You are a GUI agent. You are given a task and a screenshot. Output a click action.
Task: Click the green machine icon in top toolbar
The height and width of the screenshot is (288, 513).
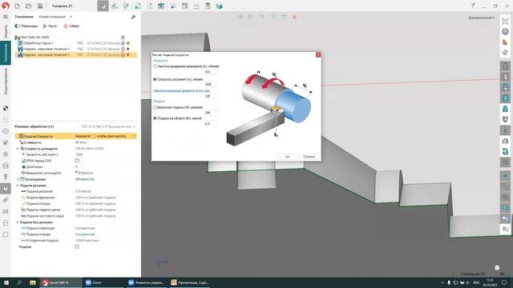pyautogui.click(x=208, y=6)
